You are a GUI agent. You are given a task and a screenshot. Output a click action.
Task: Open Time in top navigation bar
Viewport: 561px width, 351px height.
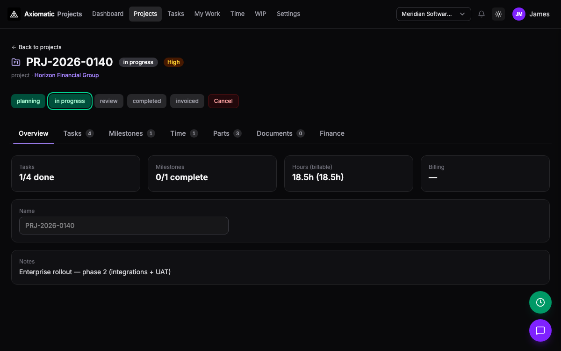pos(237,14)
